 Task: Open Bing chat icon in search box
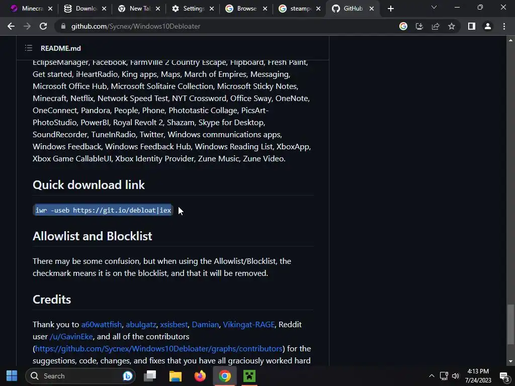[127, 376]
